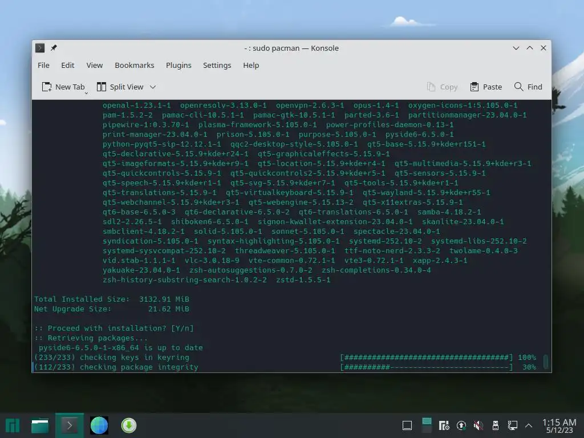Image resolution: width=584 pixels, height=438 pixels.
Task: Open the system settings tray icon
Action: coord(444,425)
